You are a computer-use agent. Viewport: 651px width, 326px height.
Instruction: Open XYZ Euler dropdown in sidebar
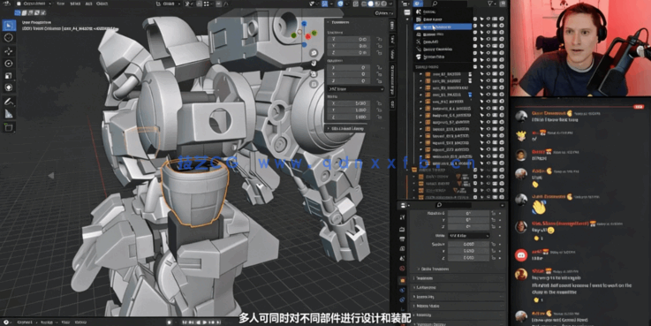point(355,89)
